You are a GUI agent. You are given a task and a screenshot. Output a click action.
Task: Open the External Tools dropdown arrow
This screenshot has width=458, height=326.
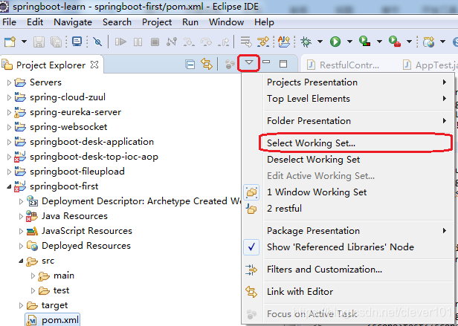click(x=409, y=42)
